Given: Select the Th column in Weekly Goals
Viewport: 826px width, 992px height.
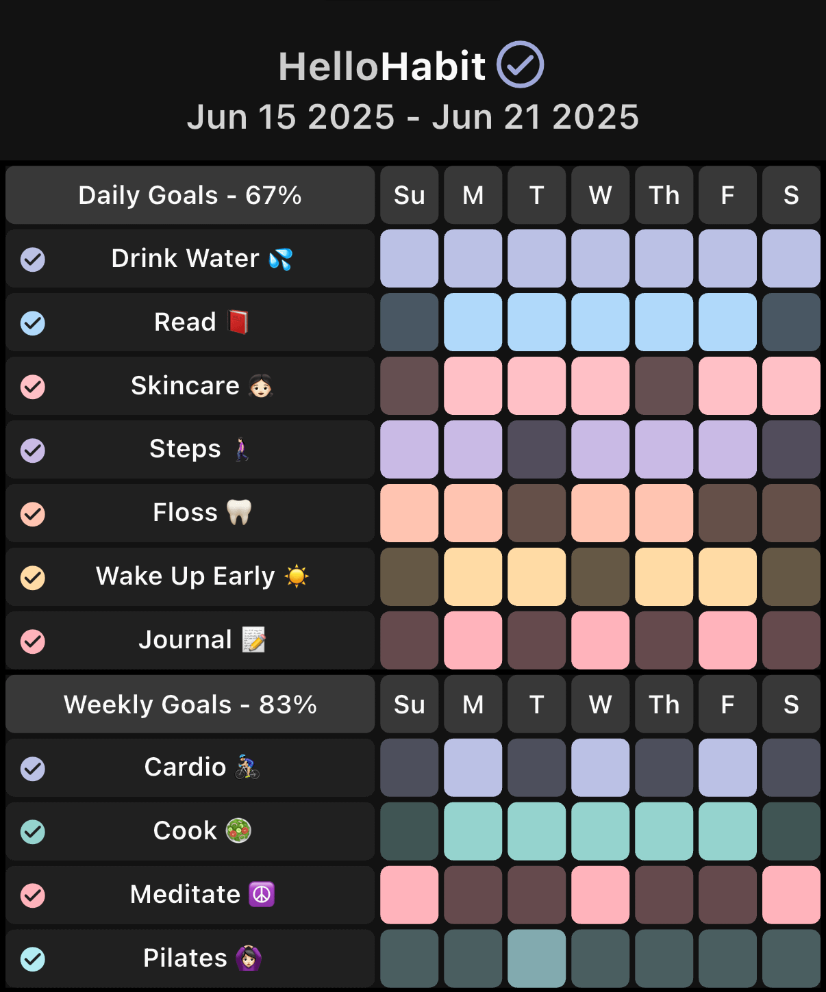Looking at the screenshot, I should coord(664,704).
